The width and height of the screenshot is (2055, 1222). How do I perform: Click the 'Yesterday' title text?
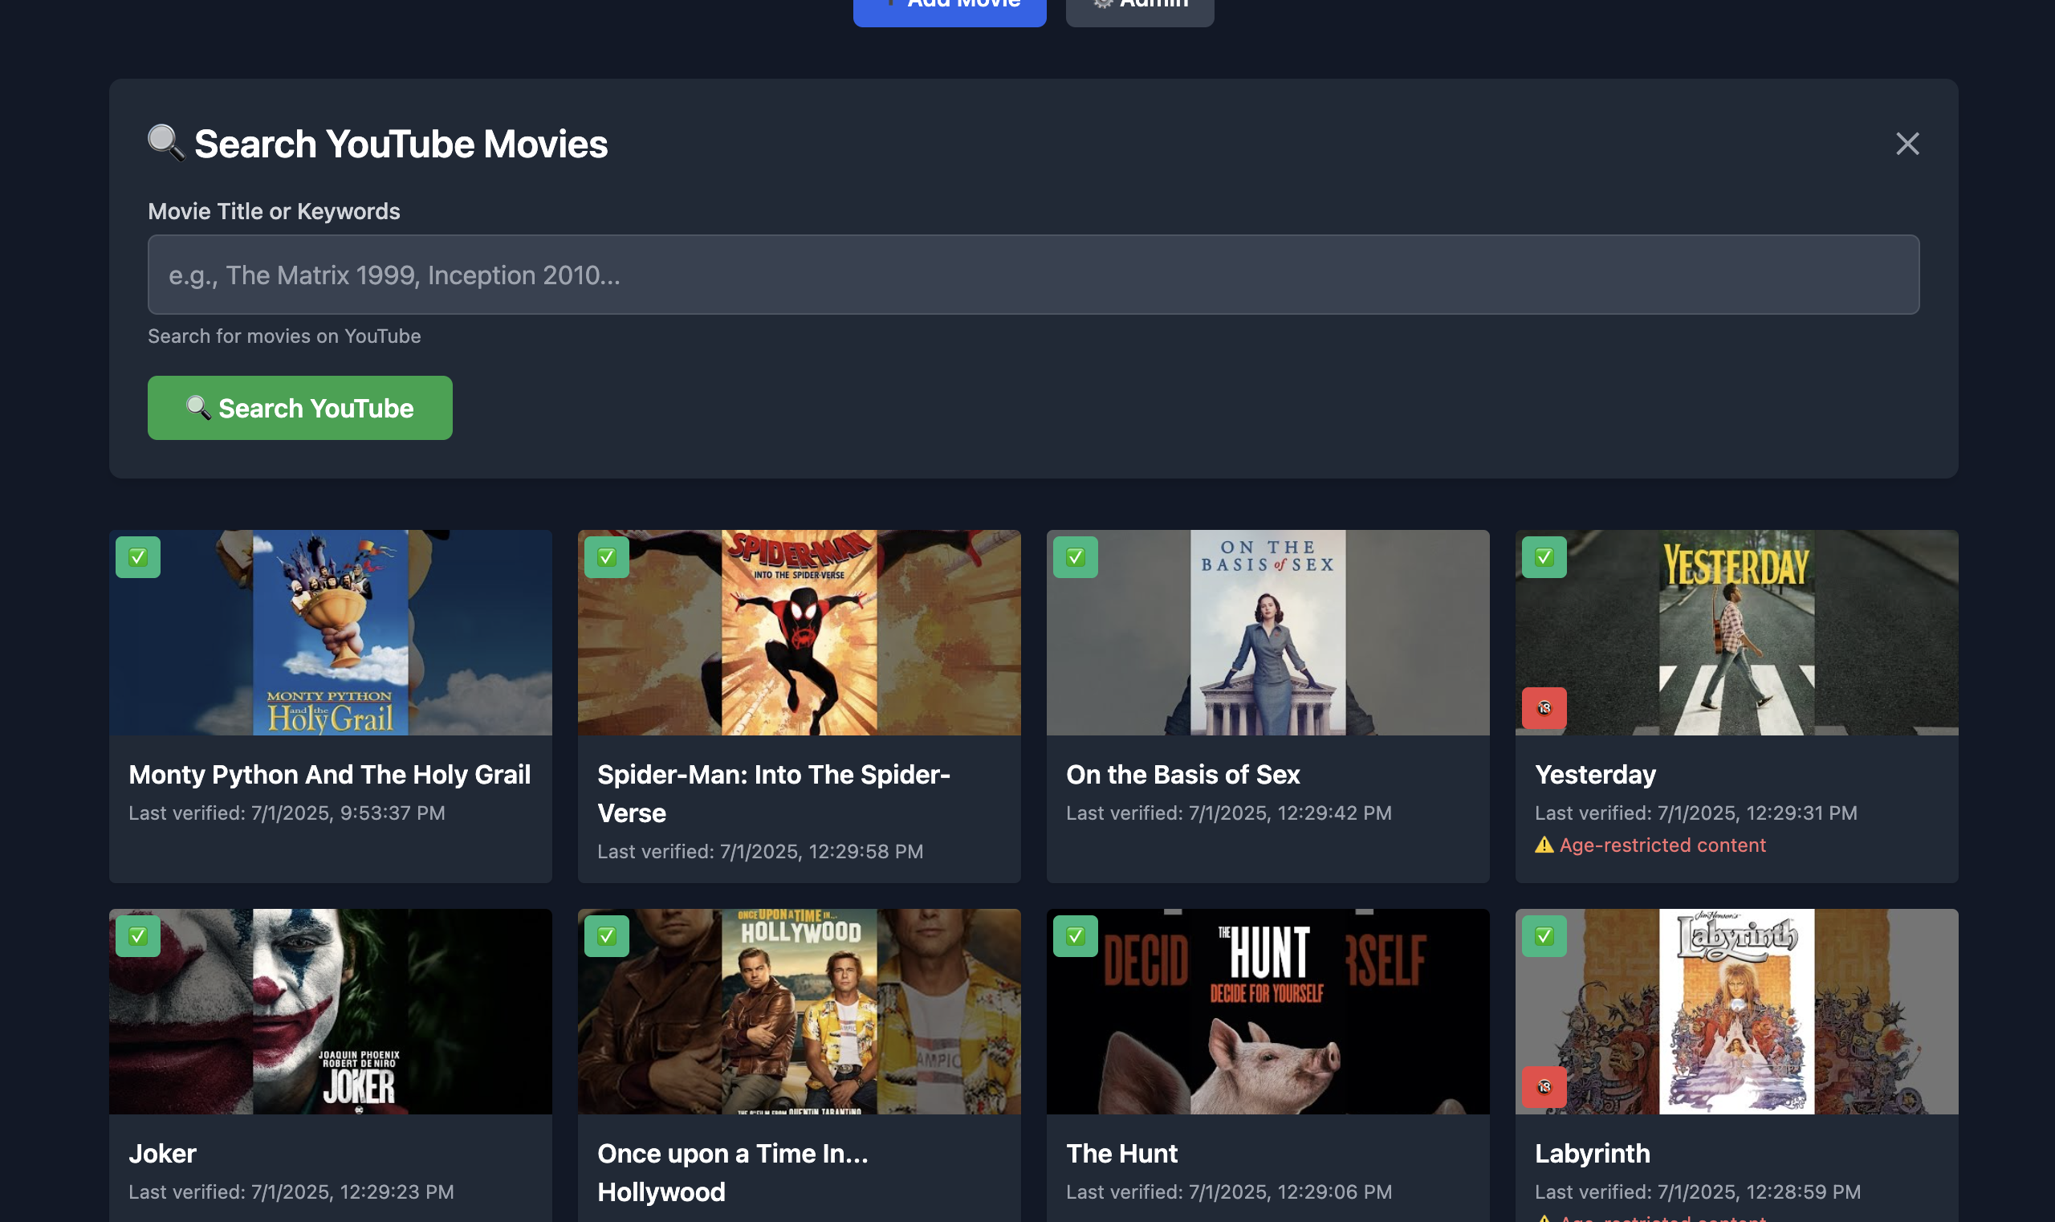1595,775
